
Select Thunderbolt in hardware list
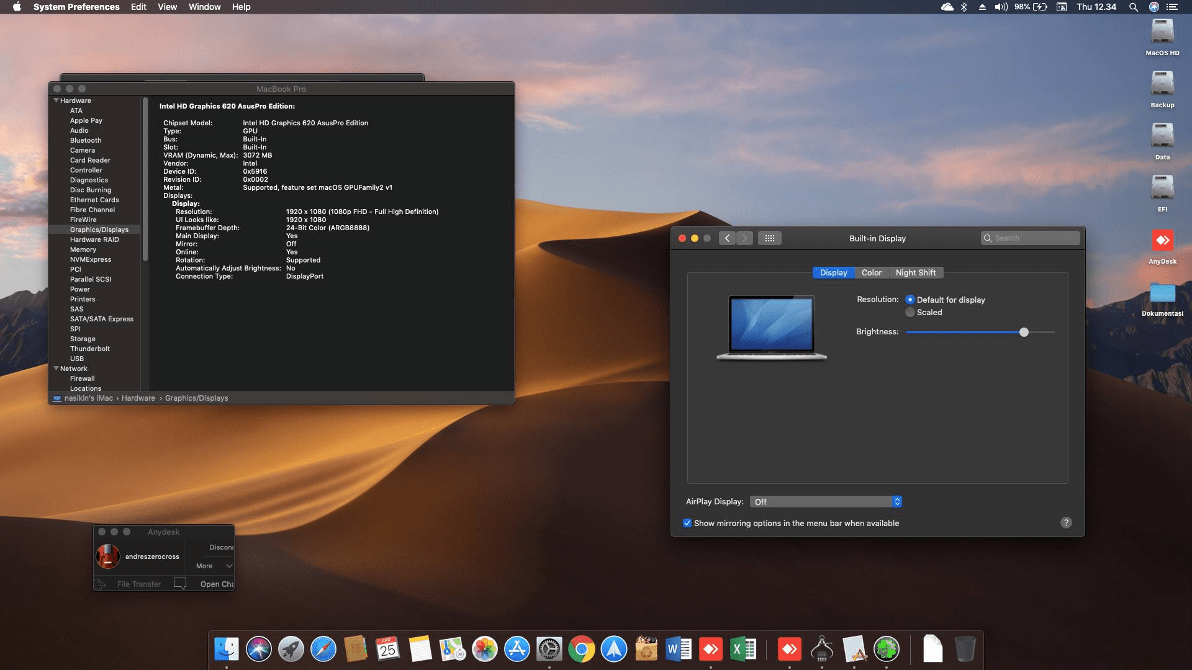(90, 349)
